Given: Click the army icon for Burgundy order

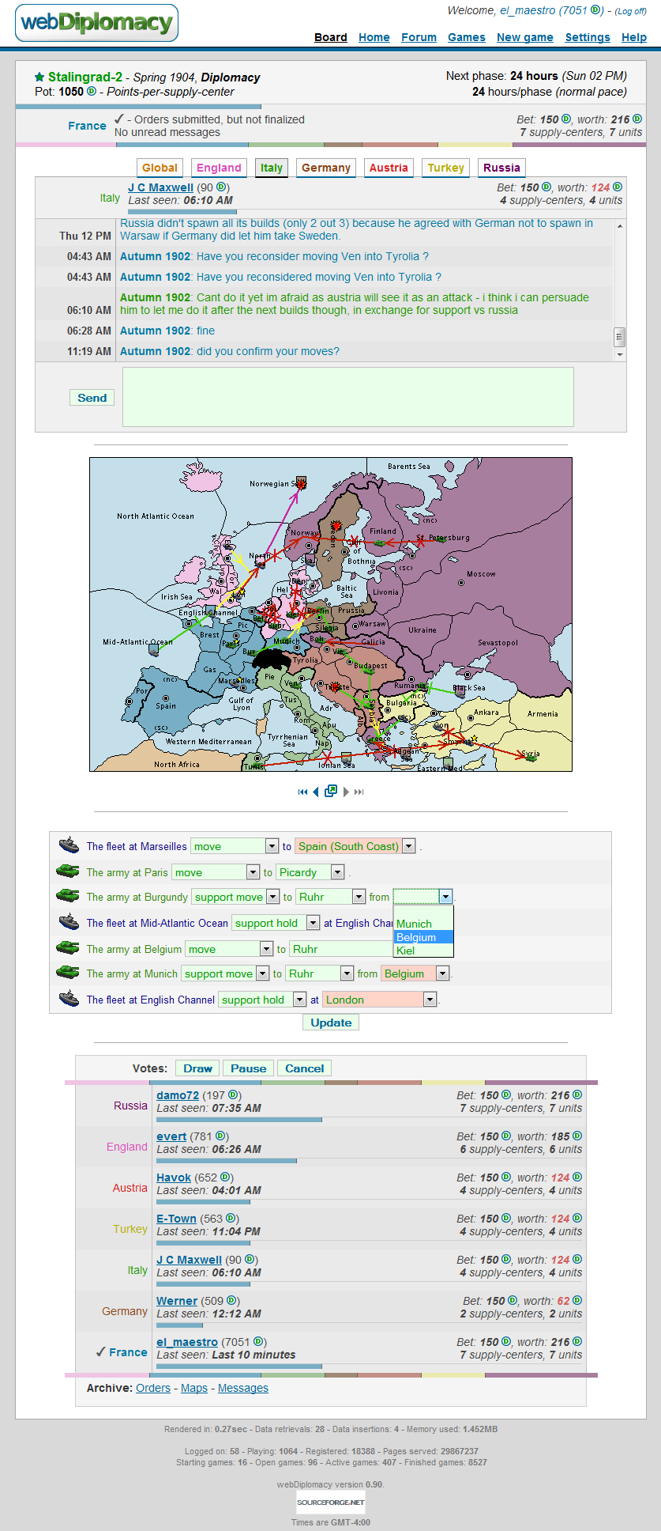Looking at the screenshot, I should click(68, 896).
